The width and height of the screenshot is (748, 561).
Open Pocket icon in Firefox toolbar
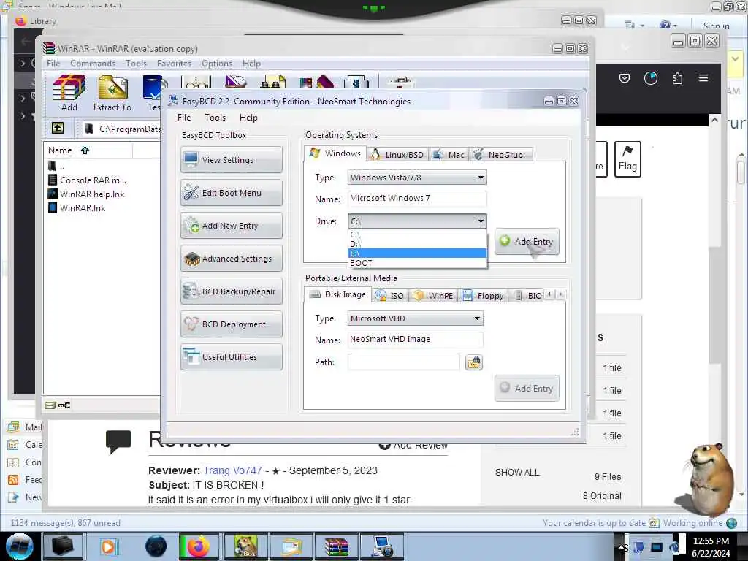point(625,77)
